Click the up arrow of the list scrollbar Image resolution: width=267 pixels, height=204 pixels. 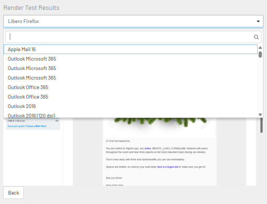click(x=260, y=48)
